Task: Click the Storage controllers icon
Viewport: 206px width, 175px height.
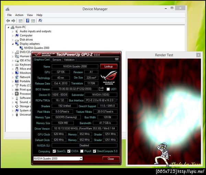Action: coord(17,106)
